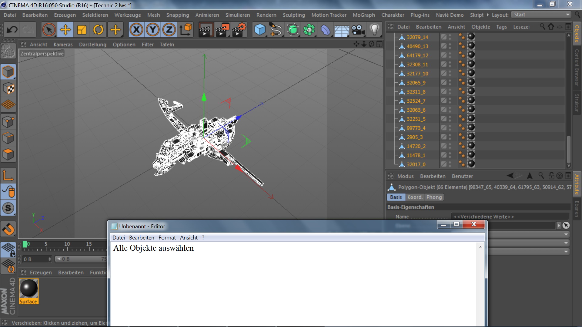Switch to the Koord. tab
Image resolution: width=582 pixels, height=327 pixels.
pos(415,197)
